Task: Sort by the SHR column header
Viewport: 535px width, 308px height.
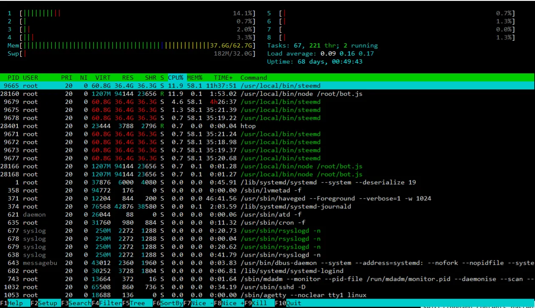Action: [151, 78]
